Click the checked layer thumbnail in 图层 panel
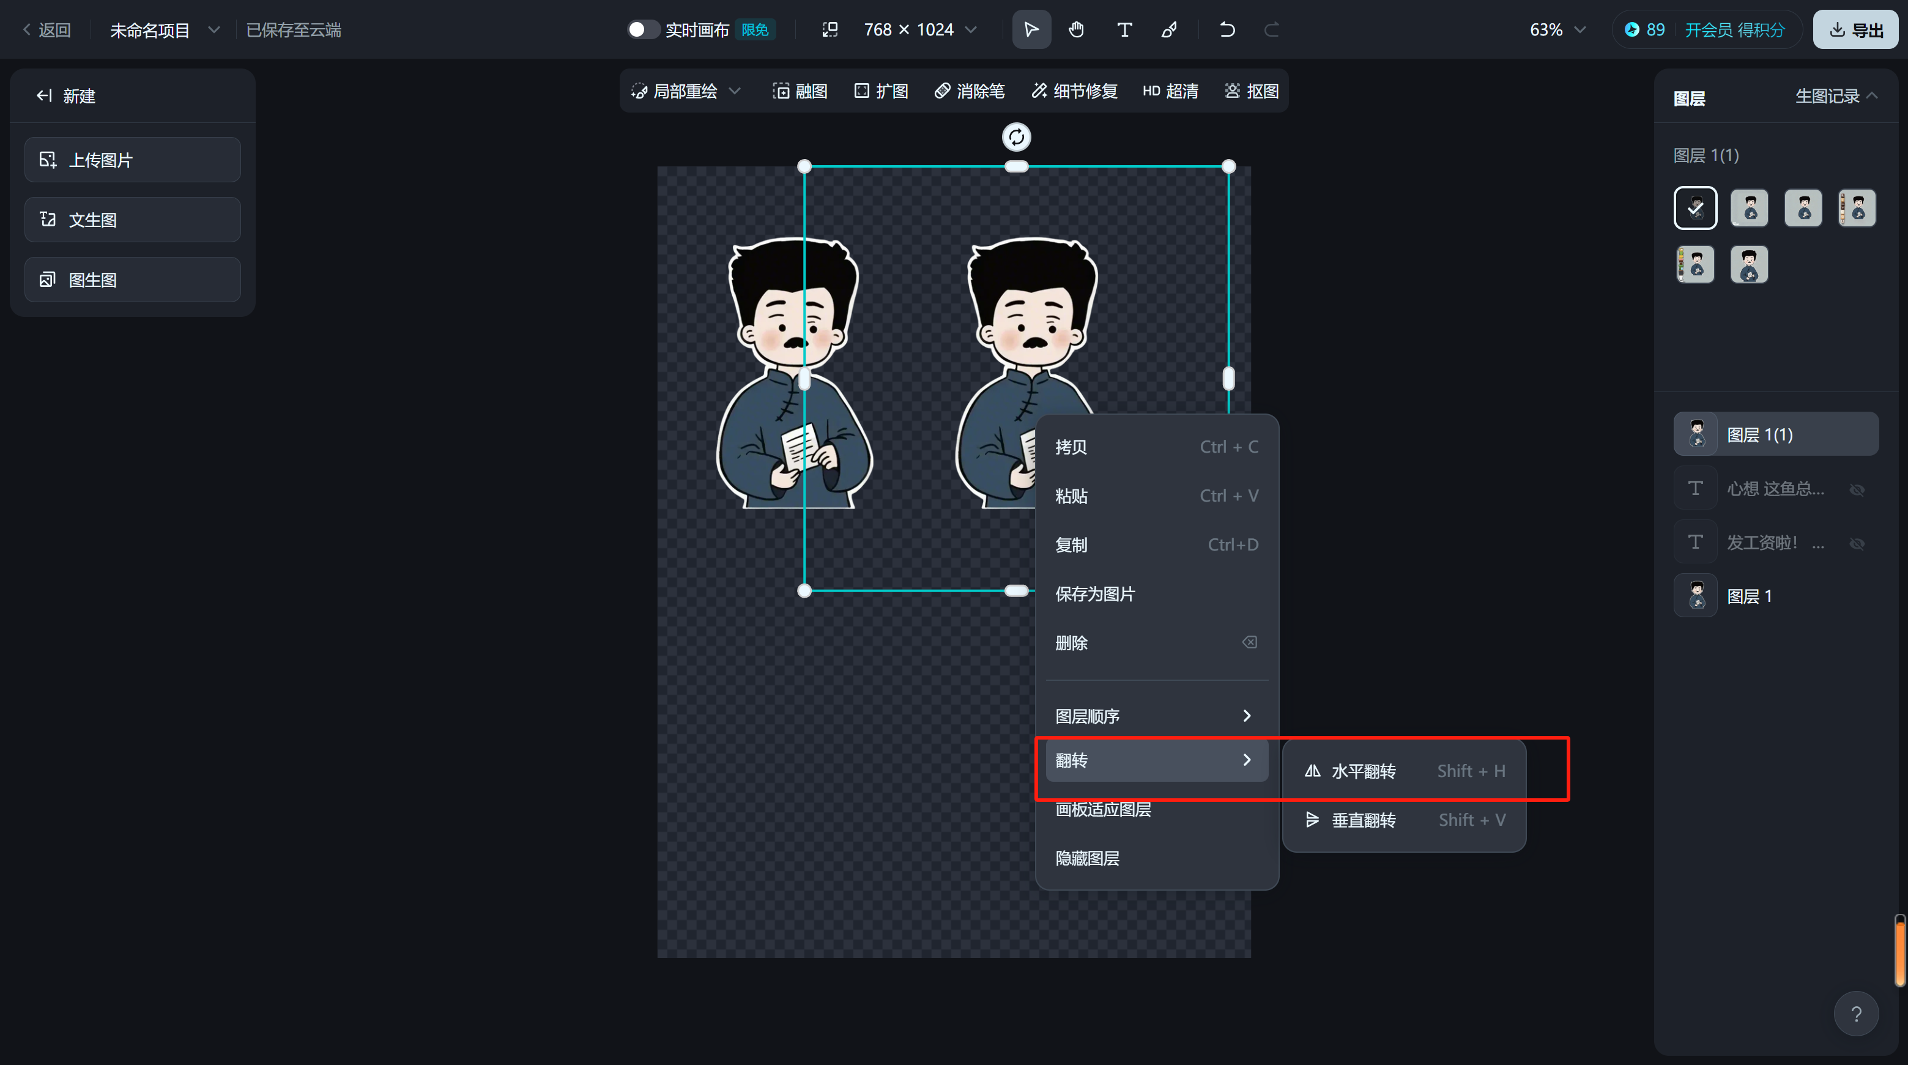1908x1065 pixels. 1696,207
